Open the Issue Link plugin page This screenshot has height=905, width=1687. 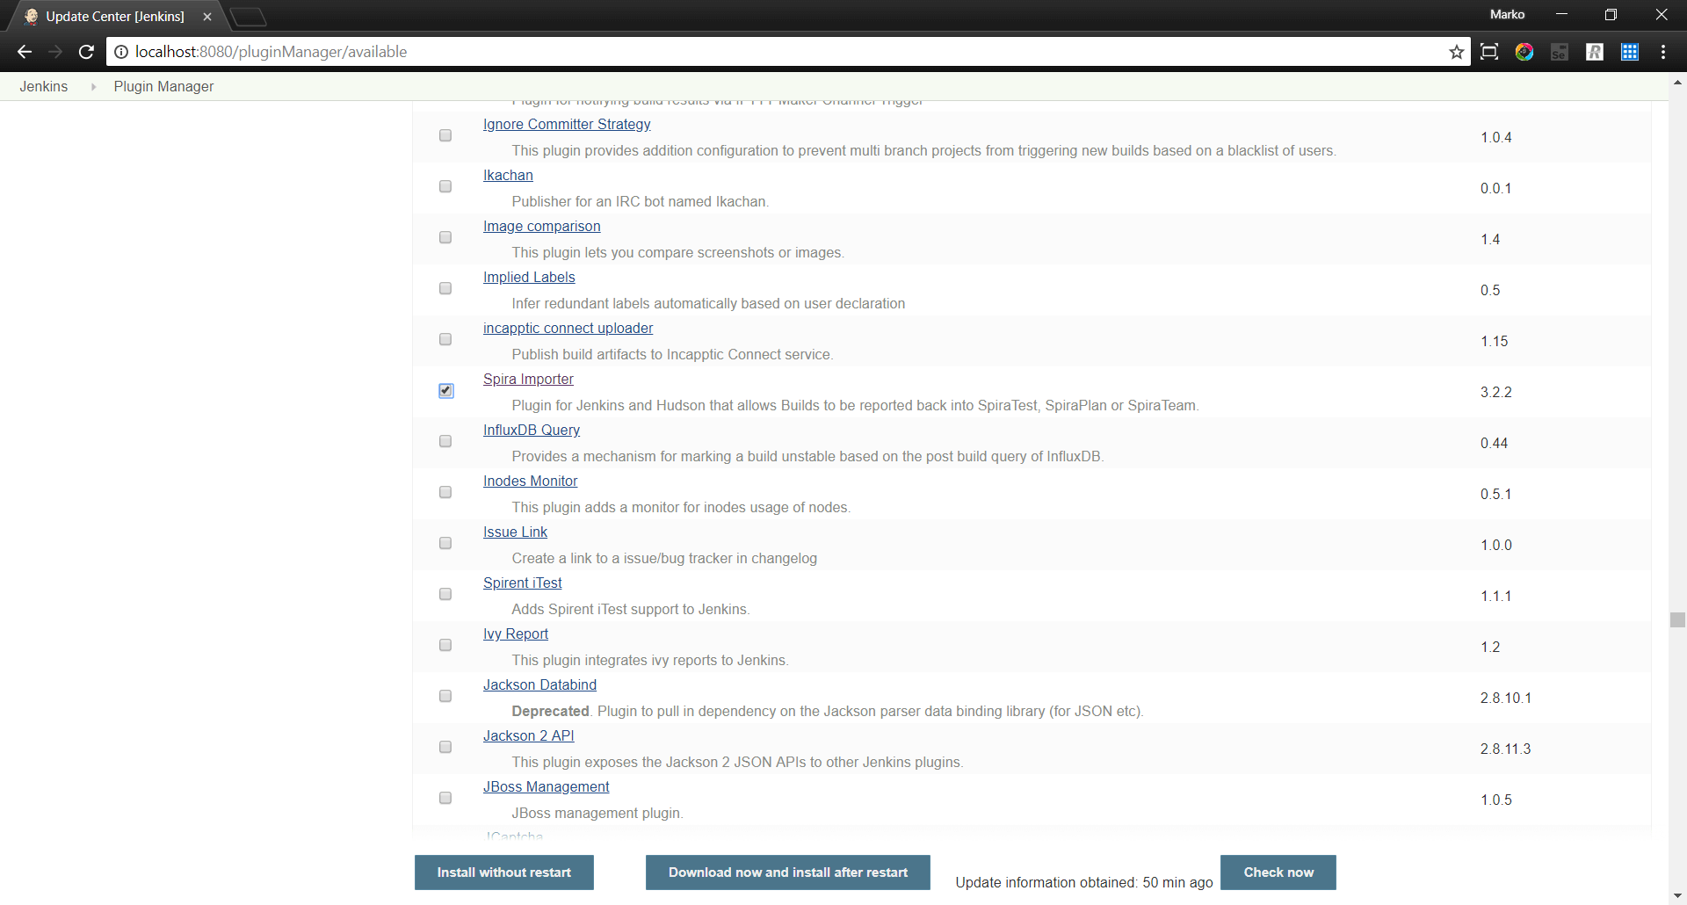tap(515, 532)
